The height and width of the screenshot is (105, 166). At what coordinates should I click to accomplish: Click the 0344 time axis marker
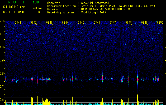(x=65, y=23)
